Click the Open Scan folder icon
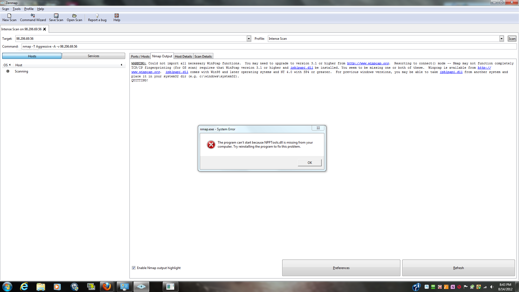 pos(74,16)
